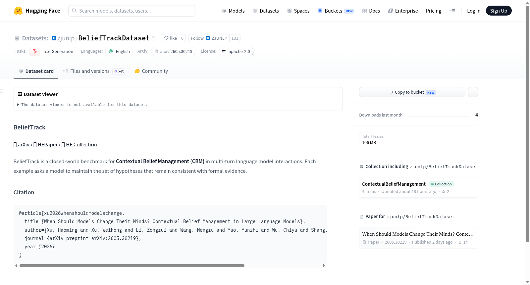Toggle the table of contents sidebar icon
This screenshot has width=530, height=285.
click(x=1, y=91)
